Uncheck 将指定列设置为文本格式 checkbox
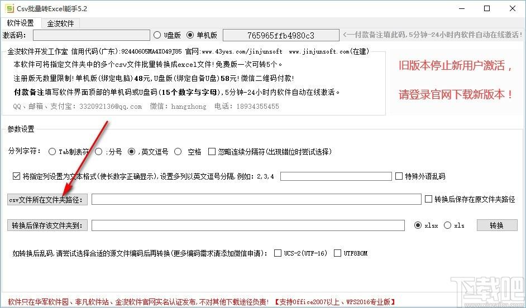Viewport: 526px width, 308px height. tap(16, 176)
